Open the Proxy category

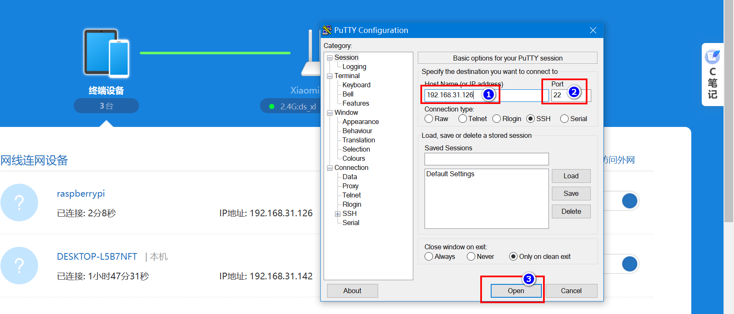coord(350,186)
